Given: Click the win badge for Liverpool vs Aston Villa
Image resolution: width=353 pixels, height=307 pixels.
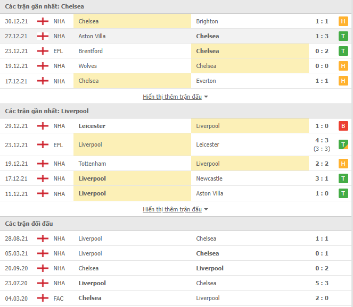Looking at the screenshot, I should coord(343,193).
